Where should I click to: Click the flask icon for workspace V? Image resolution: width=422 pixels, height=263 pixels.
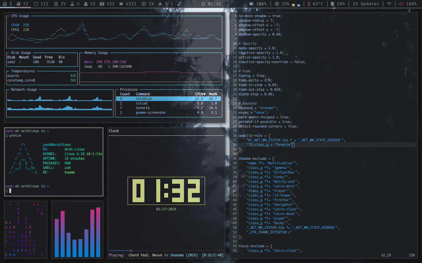pos(73,4)
